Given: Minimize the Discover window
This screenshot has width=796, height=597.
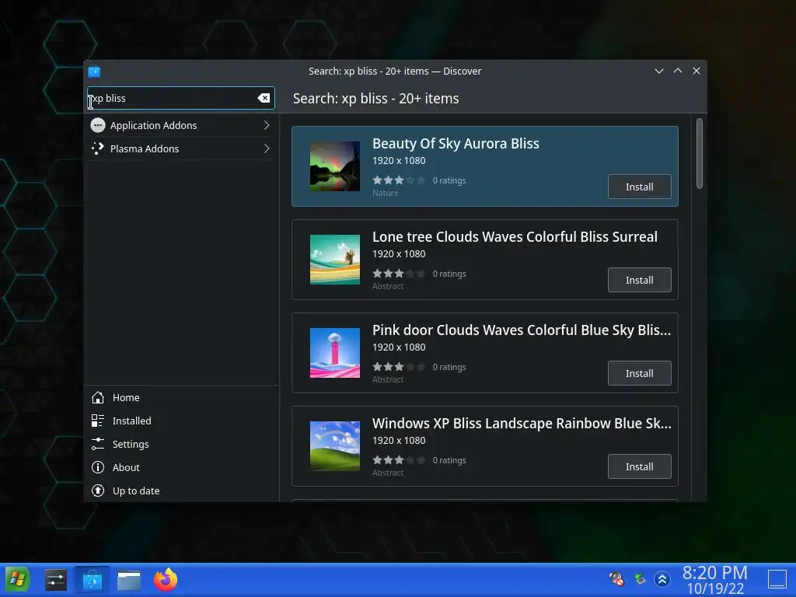Looking at the screenshot, I should 659,71.
